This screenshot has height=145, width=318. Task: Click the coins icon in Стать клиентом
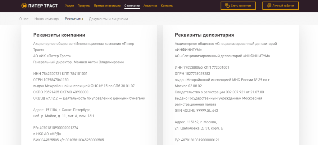[227, 6]
